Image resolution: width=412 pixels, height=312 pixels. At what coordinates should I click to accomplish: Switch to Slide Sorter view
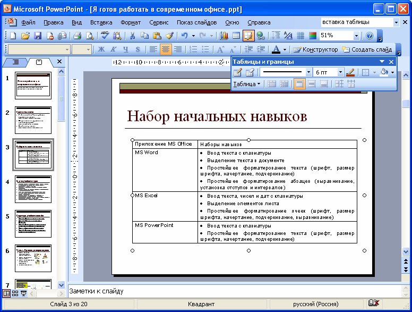pos(15,293)
